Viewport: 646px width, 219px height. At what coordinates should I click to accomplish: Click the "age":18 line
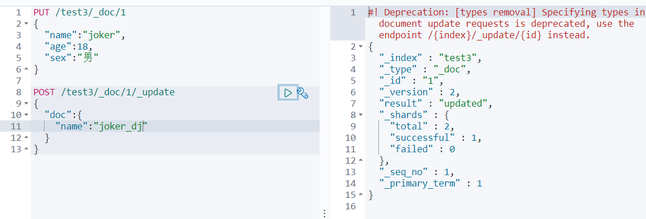click(69, 47)
